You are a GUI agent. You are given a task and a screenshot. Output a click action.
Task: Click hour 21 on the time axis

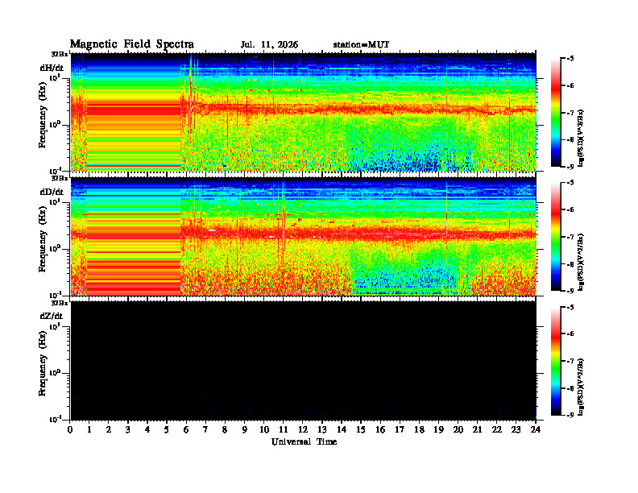point(477,429)
